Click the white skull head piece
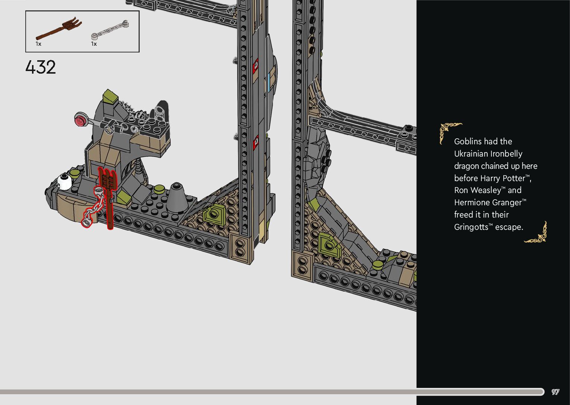This screenshot has width=570, height=405. pyautogui.click(x=65, y=182)
